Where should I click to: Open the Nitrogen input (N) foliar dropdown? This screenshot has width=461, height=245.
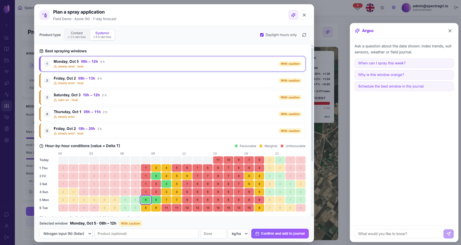66,233
